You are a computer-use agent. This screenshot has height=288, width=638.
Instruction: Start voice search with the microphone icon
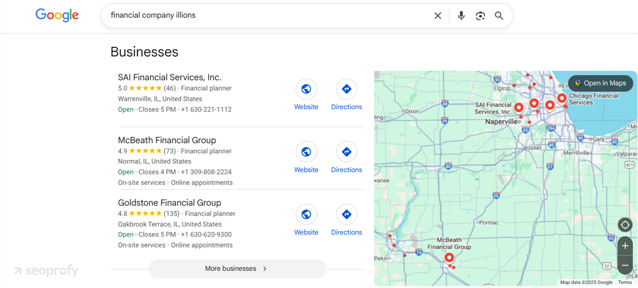coord(461,16)
